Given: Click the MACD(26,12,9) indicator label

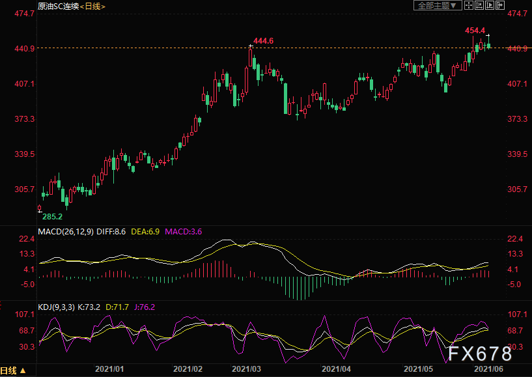Looking at the screenshot, I should [x=66, y=231].
